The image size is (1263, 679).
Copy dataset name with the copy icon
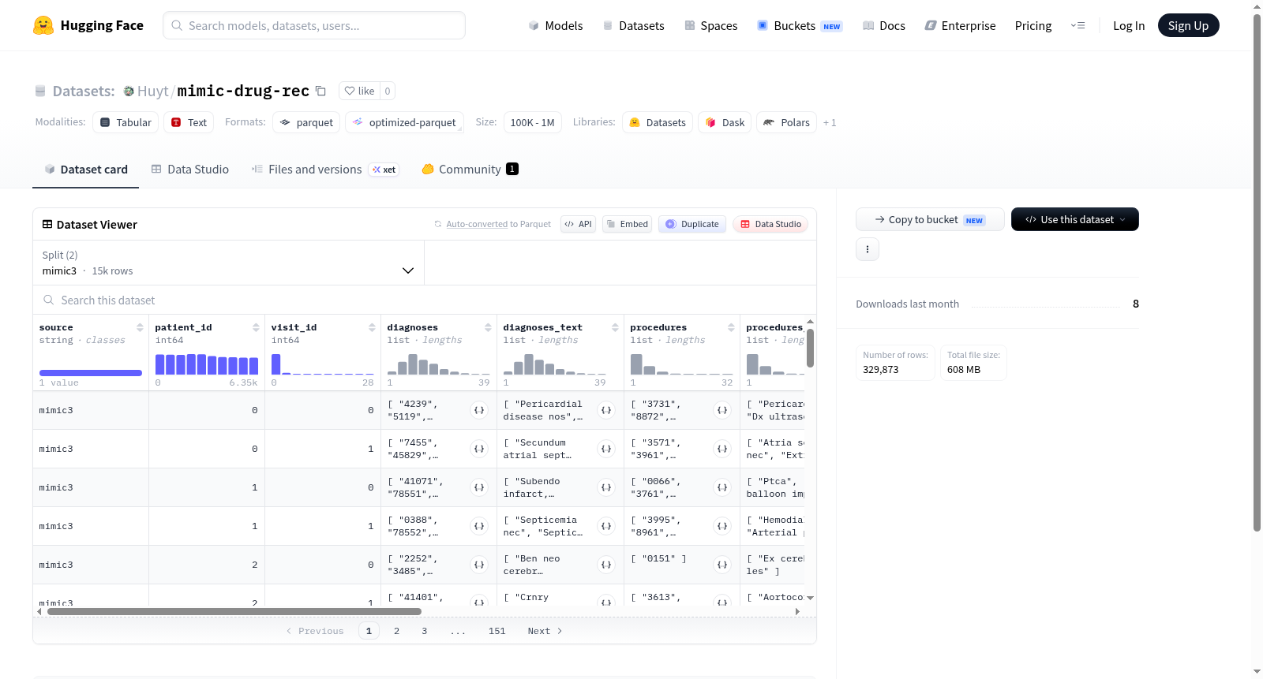click(320, 91)
